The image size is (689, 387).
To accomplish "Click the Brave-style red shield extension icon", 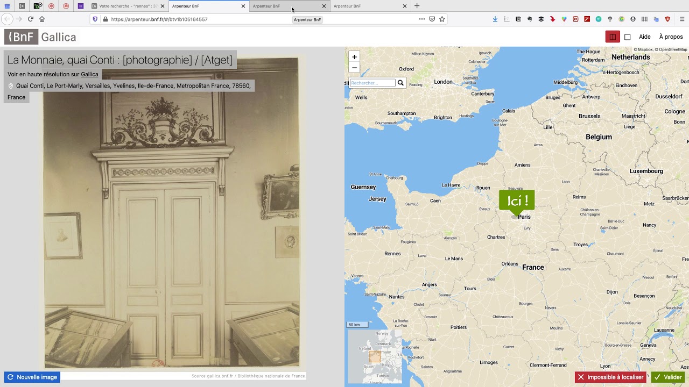I will coord(667,19).
